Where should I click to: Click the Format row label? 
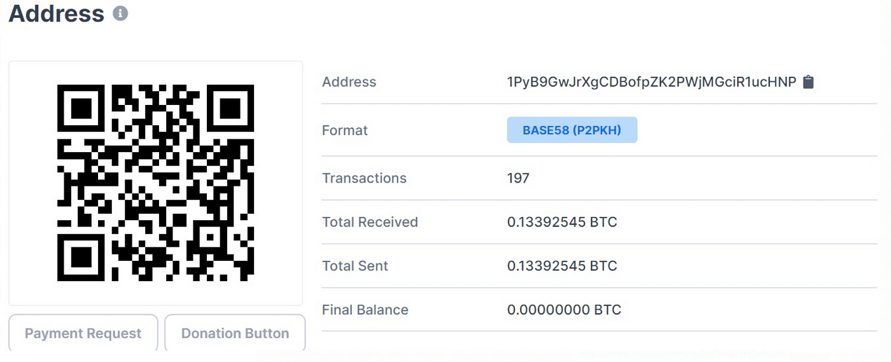point(345,130)
